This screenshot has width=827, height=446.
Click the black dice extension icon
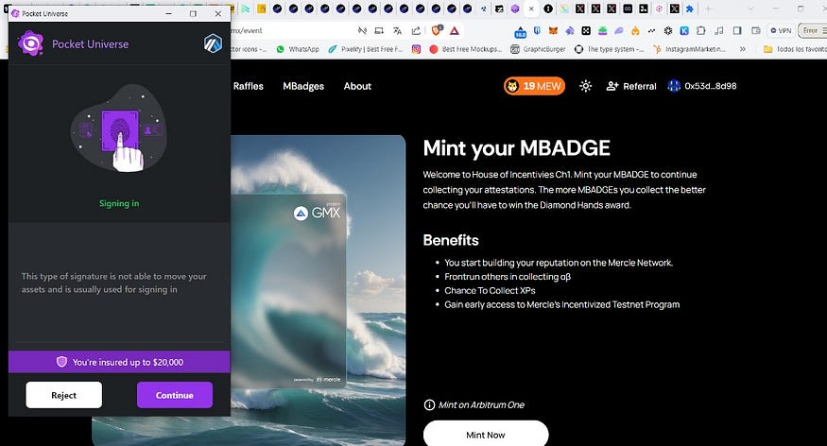click(586, 31)
